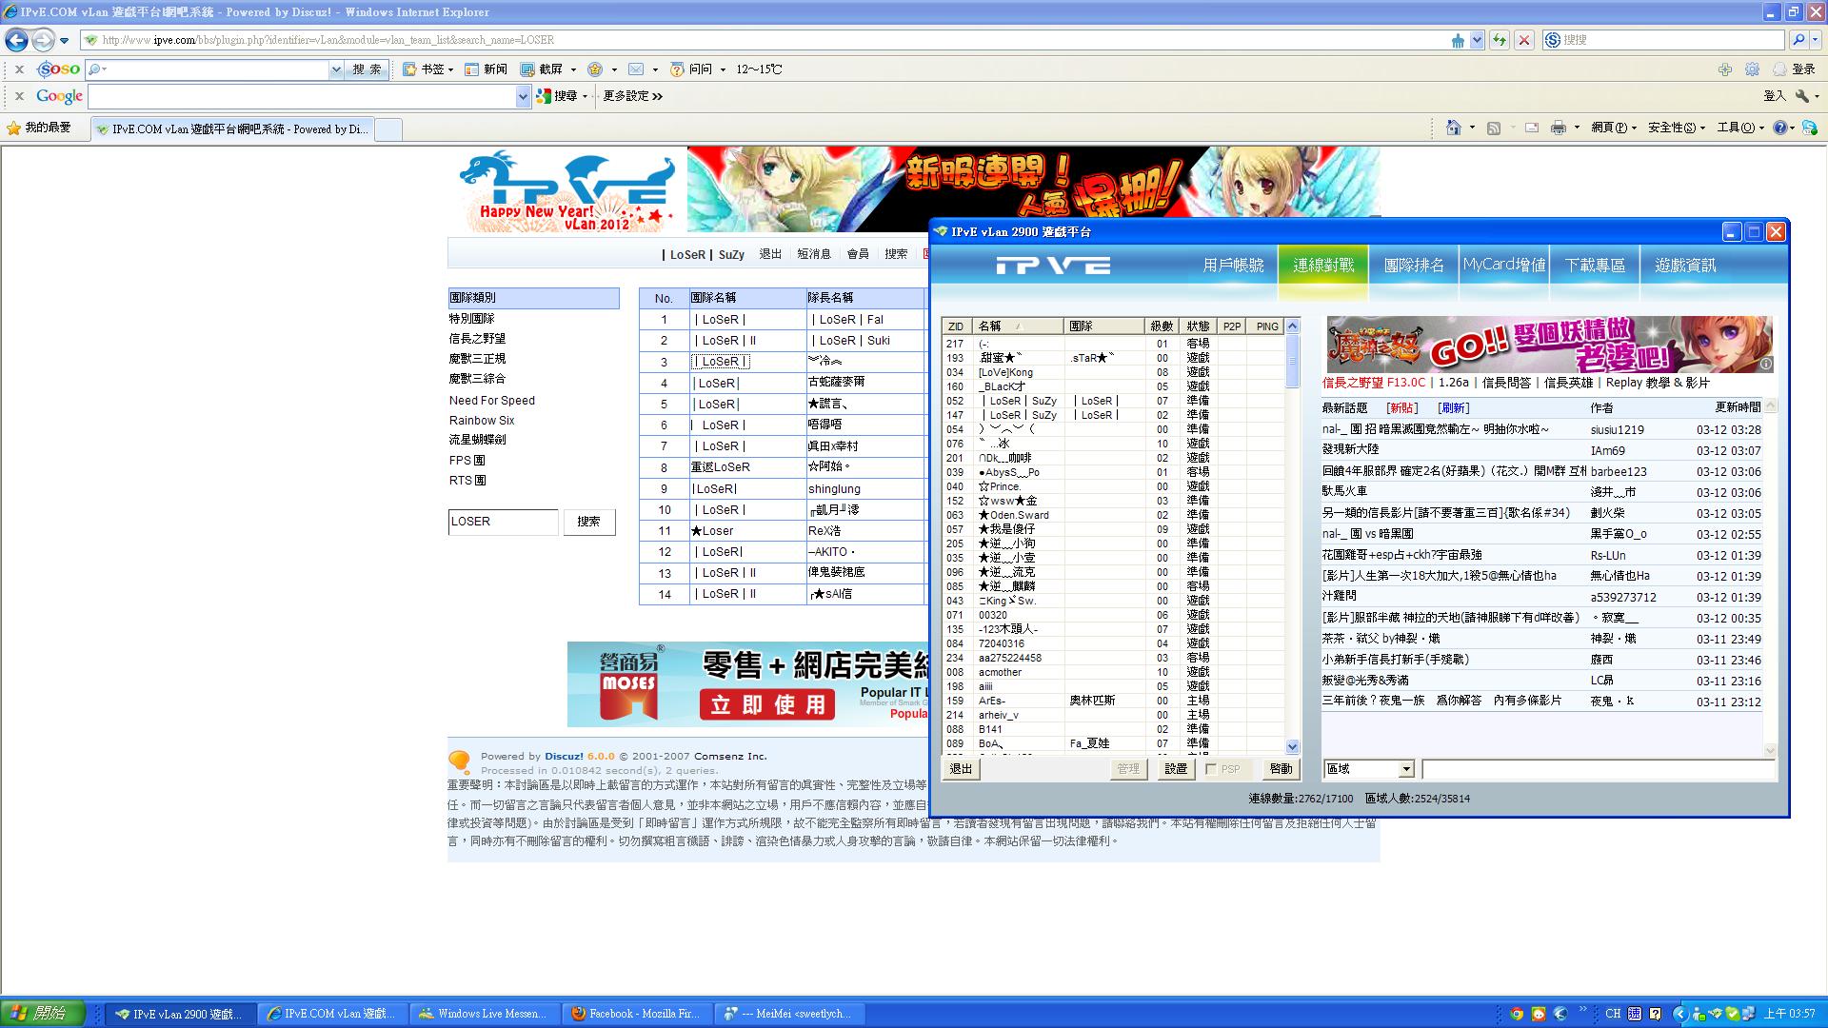Click the Soso toolbar settings gear icon
Image resolution: width=1828 pixels, height=1028 pixels.
coord(1752,69)
